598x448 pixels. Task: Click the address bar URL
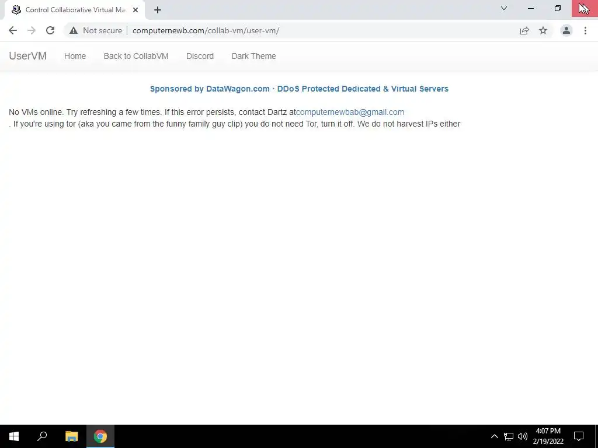206,30
